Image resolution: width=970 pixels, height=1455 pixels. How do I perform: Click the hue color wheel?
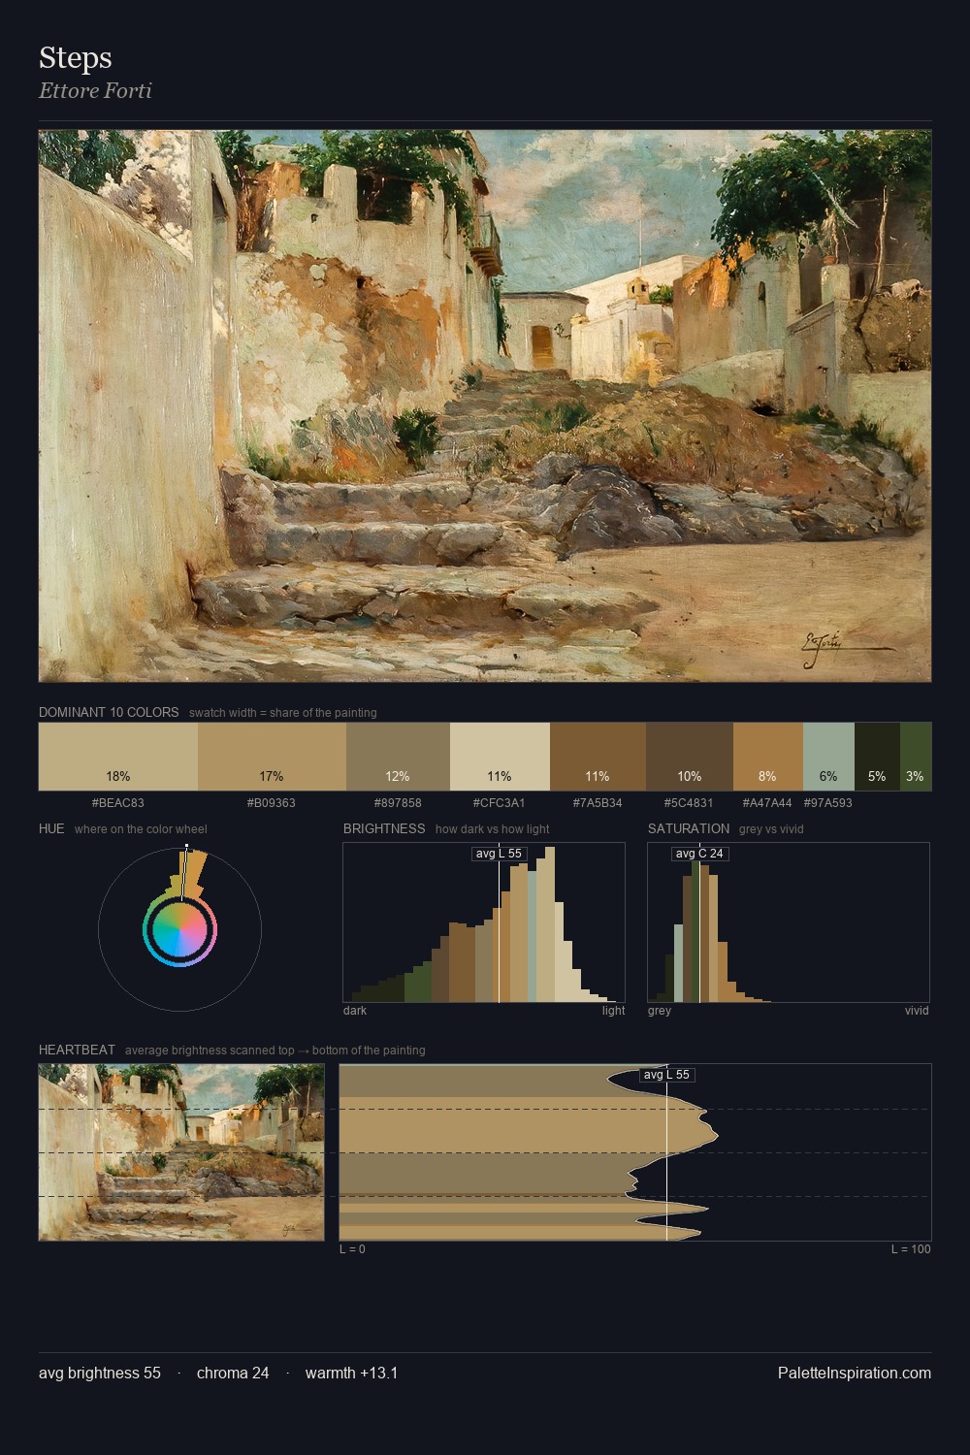click(x=179, y=929)
